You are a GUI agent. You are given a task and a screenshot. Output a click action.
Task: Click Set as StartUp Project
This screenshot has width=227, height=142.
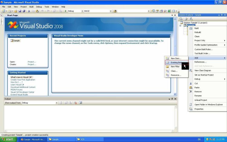207,75
